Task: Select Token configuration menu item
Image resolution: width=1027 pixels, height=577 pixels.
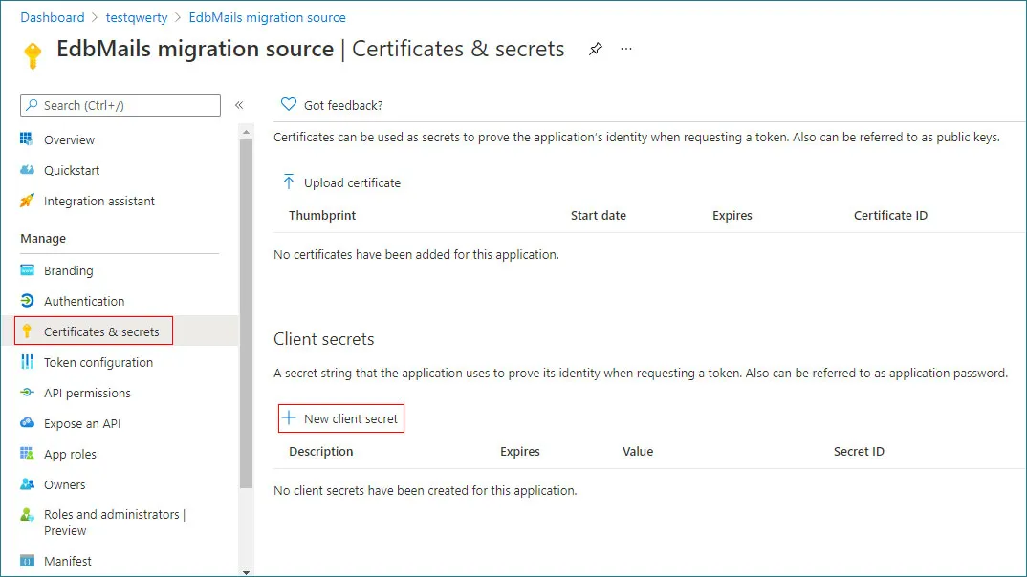Action: point(98,362)
